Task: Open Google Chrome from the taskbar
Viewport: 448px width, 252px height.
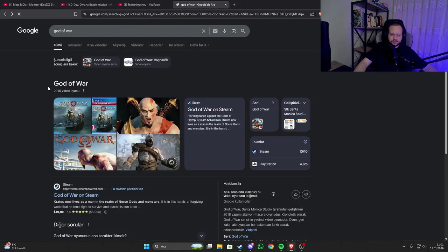Action: pyautogui.click(x=271, y=246)
